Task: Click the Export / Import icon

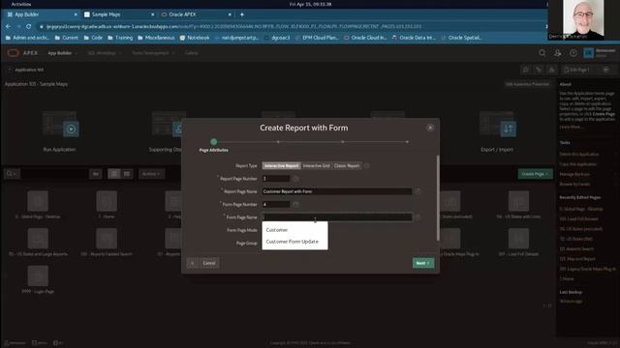Action: pyautogui.click(x=497, y=125)
